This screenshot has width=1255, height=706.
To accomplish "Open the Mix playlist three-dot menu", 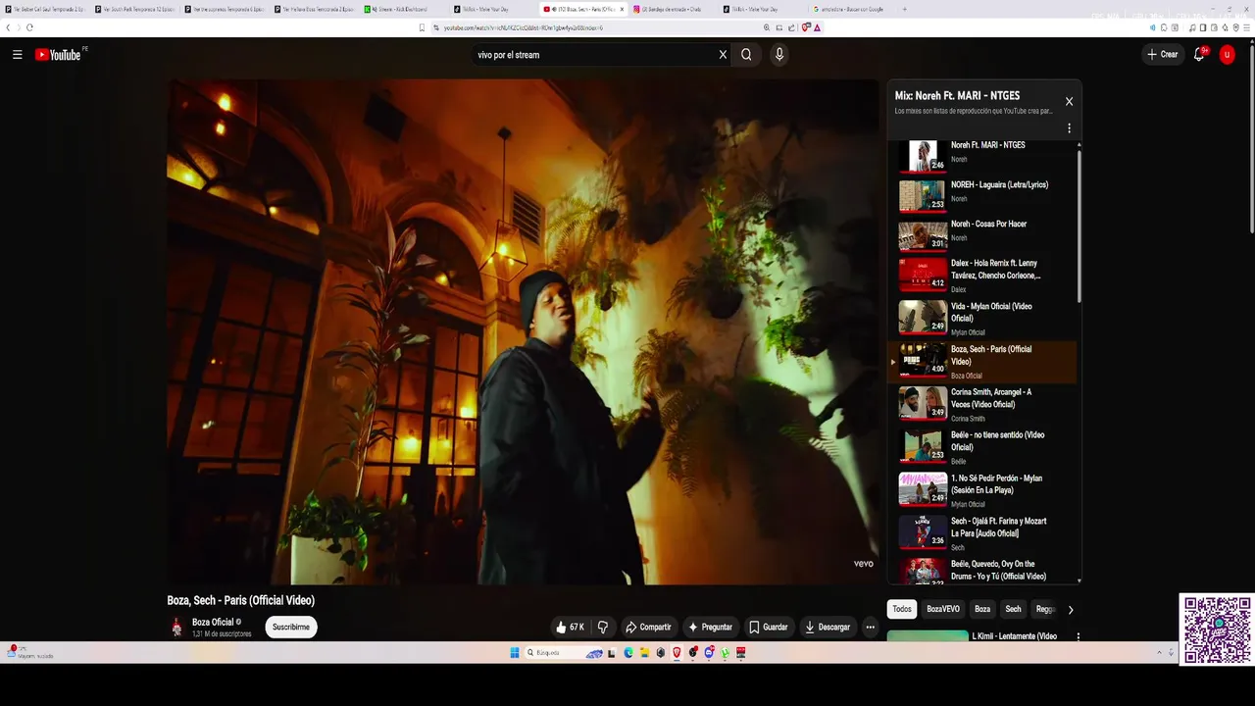I will click(1069, 128).
